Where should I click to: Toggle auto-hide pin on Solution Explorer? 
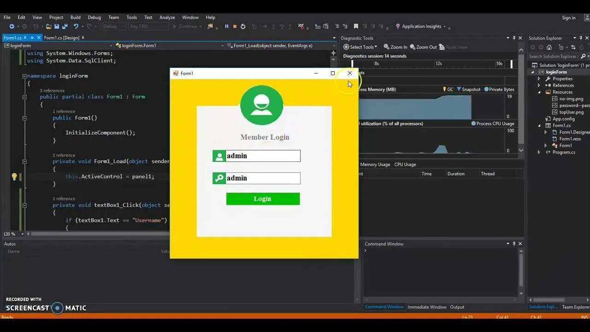click(581, 38)
